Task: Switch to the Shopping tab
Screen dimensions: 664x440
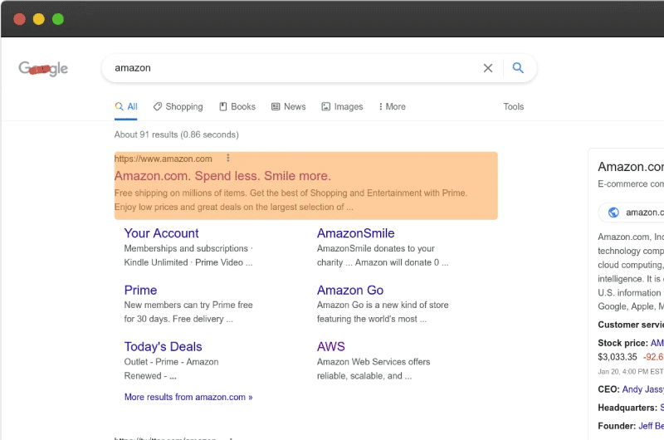Action: pos(178,107)
